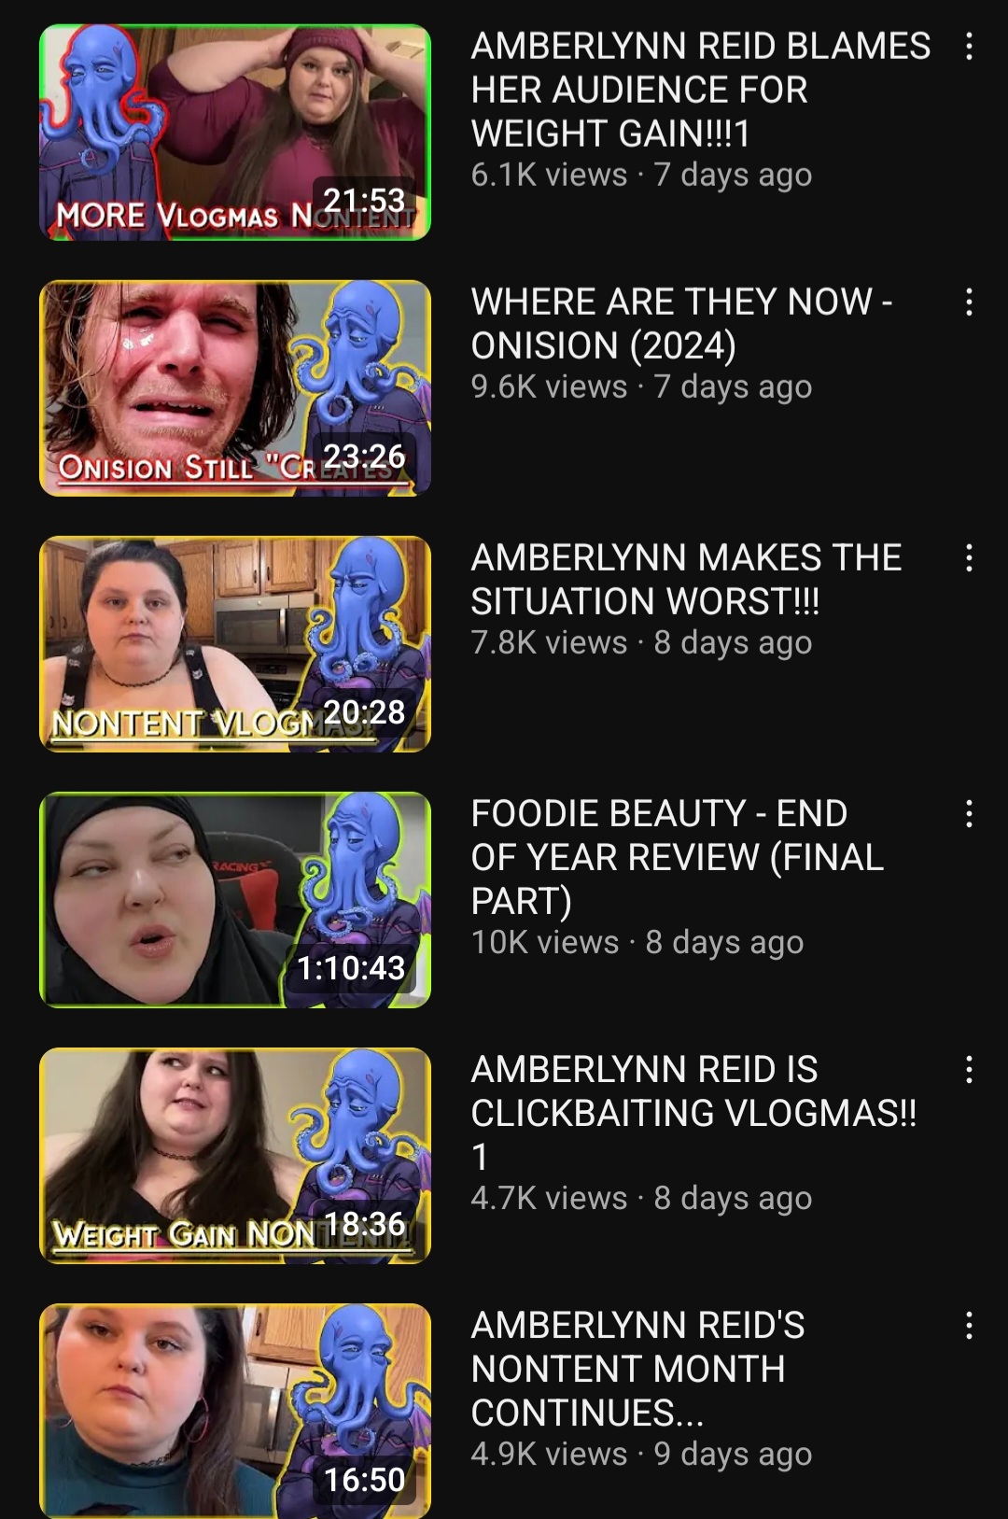Open three-dot menu for Onision 2024 video
Screen dimensions: 1008x1519
point(969,302)
